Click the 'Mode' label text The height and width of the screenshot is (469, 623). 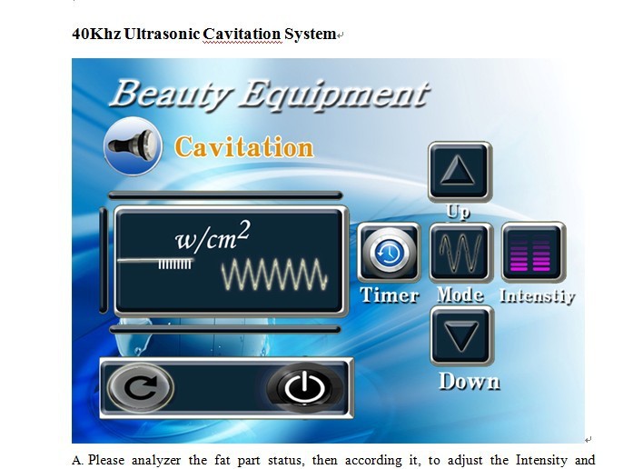[x=460, y=295]
